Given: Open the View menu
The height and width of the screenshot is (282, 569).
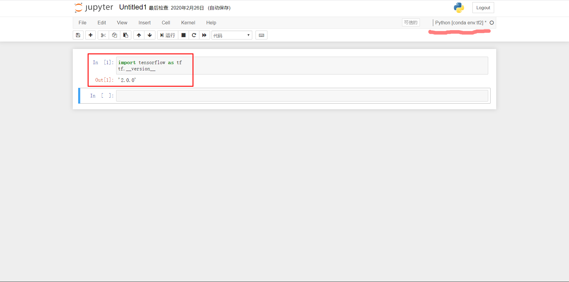Looking at the screenshot, I should (x=122, y=23).
